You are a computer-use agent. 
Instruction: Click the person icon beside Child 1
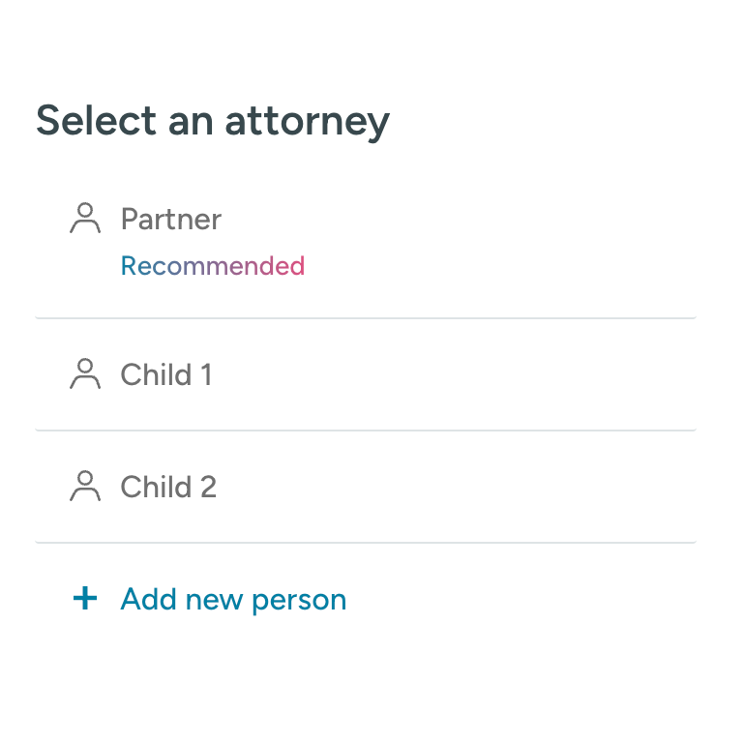(85, 373)
